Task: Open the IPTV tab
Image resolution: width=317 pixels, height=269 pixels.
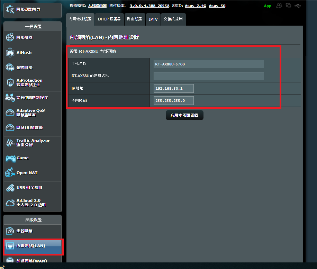Action: click(x=153, y=19)
